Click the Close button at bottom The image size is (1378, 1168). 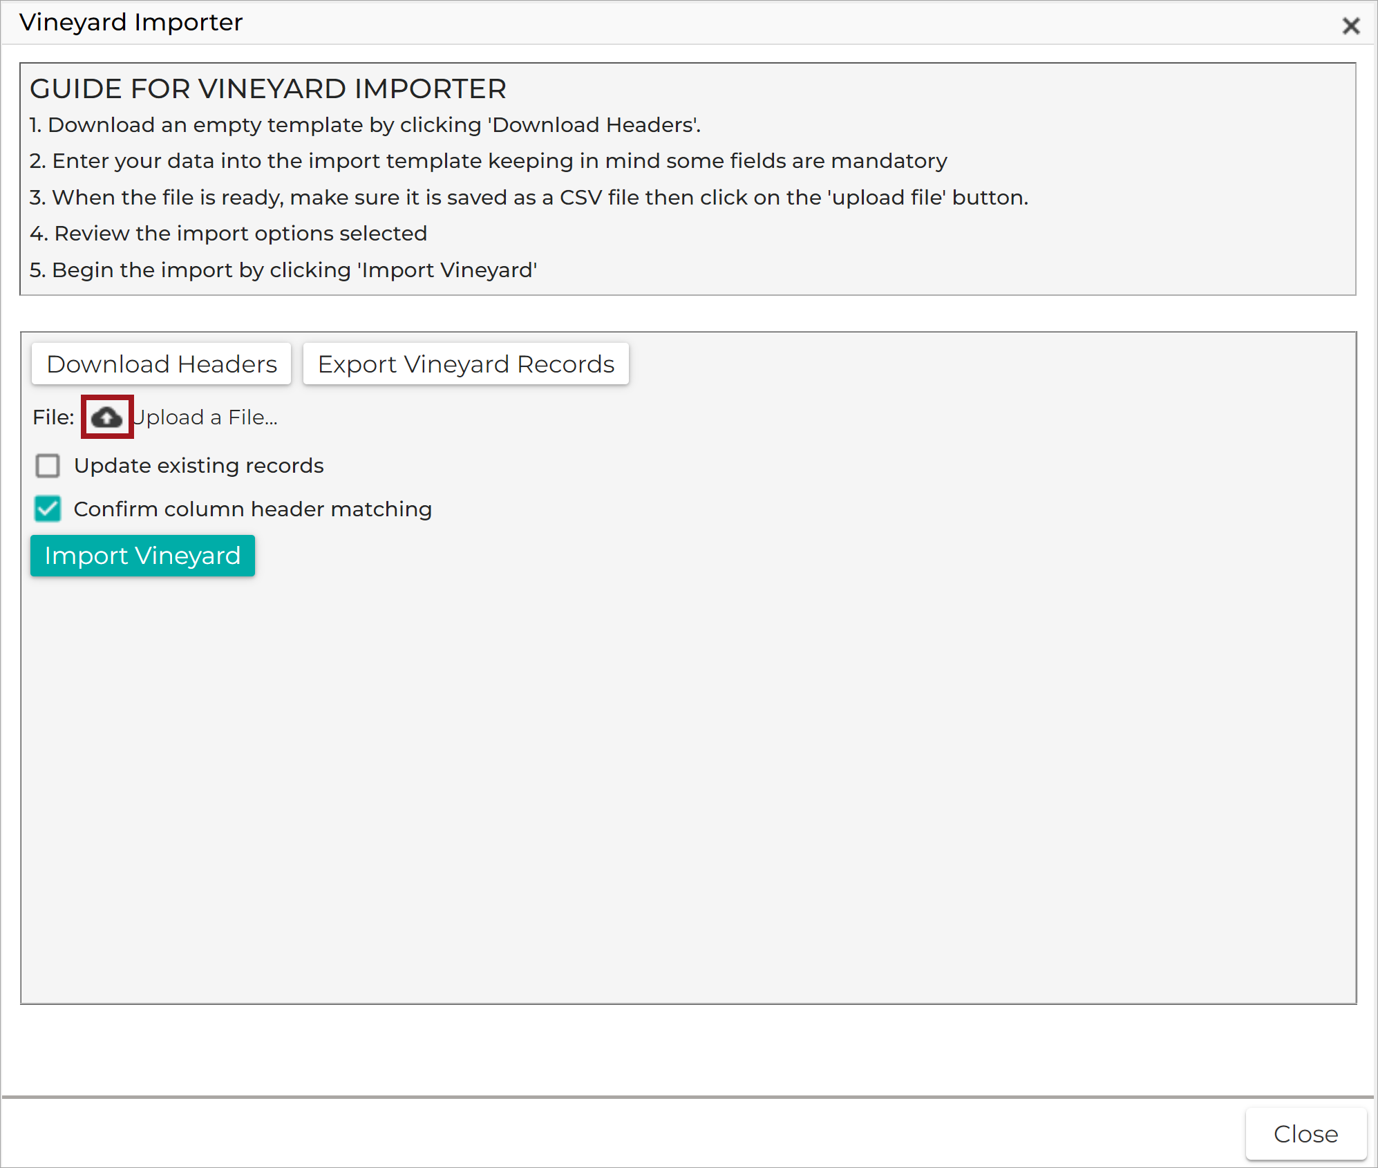pos(1305,1134)
